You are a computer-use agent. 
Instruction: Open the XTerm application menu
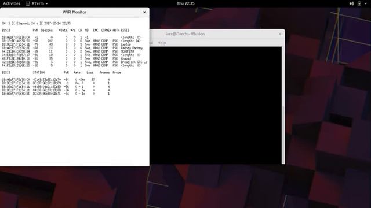[x=37, y=3]
